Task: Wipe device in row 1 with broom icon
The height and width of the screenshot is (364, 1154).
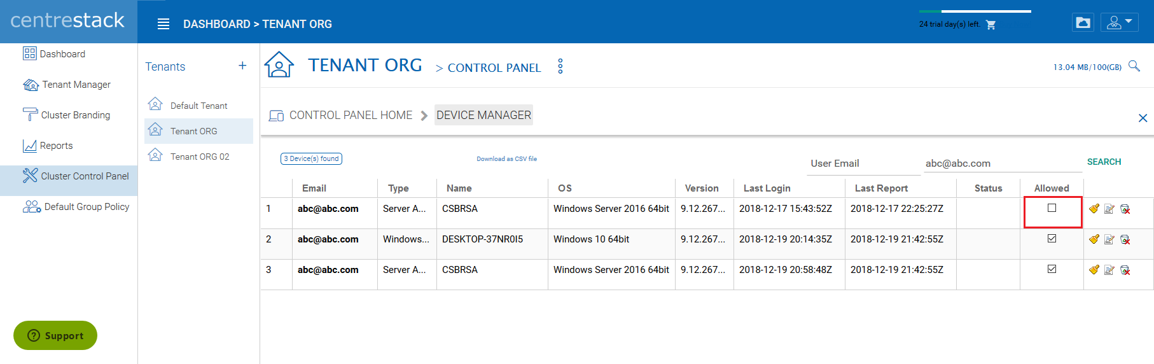Action: click(x=1094, y=209)
